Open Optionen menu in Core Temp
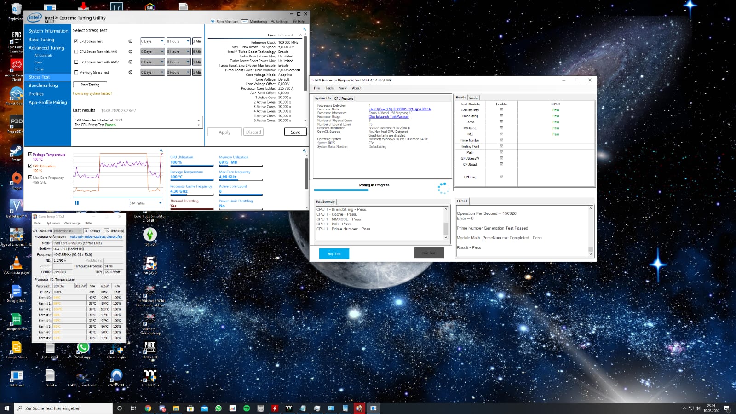Screen dimensions: 736x414 (52, 223)
